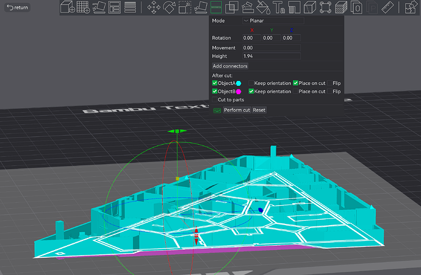This screenshot has height=275, width=421.
Task: Open the Mode dropdown showing Planar
Action: coord(273,21)
